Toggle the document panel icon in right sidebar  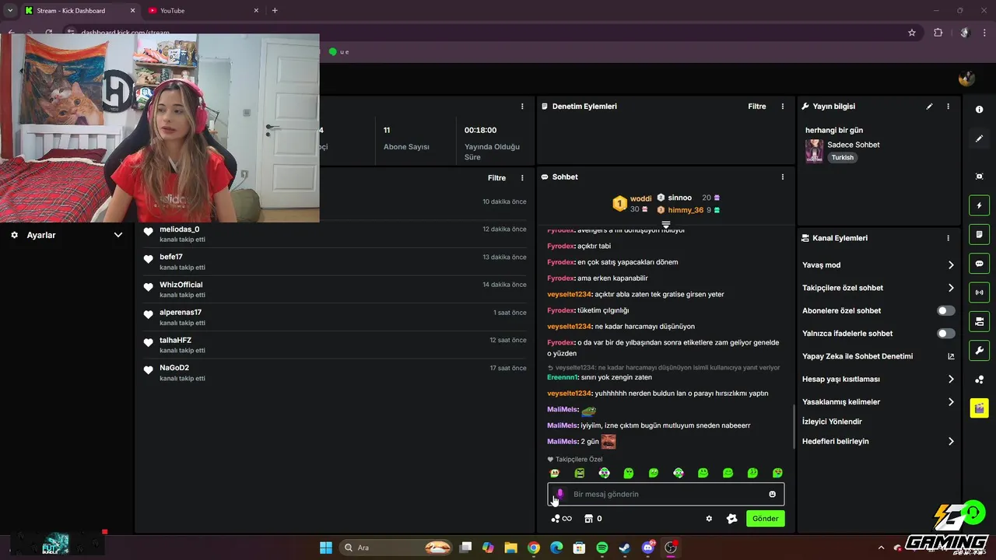coord(979,234)
